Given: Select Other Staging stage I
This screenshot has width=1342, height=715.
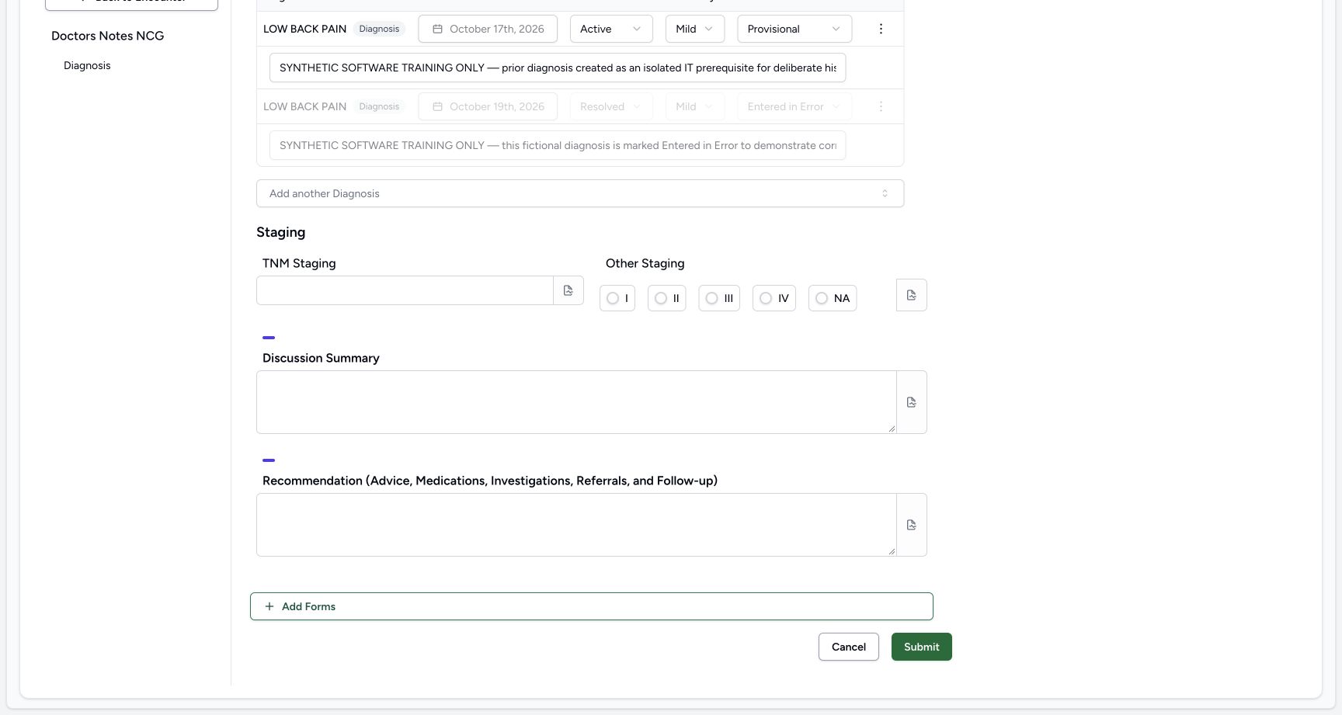Looking at the screenshot, I should click(617, 298).
